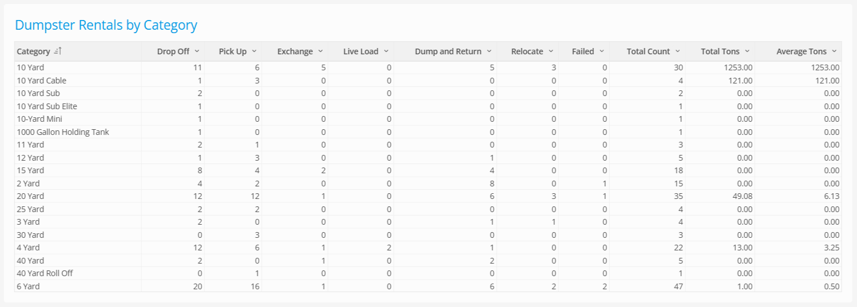Open the Failed column dropdown chevron
The image size is (857, 307).
click(x=602, y=51)
